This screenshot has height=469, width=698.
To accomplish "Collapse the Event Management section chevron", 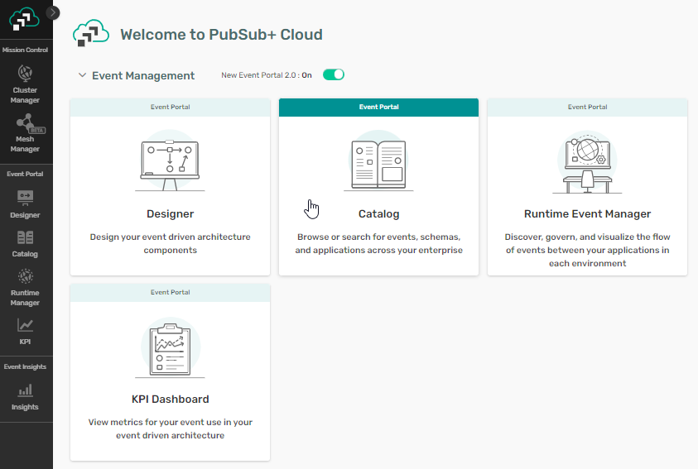I will [82, 75].
